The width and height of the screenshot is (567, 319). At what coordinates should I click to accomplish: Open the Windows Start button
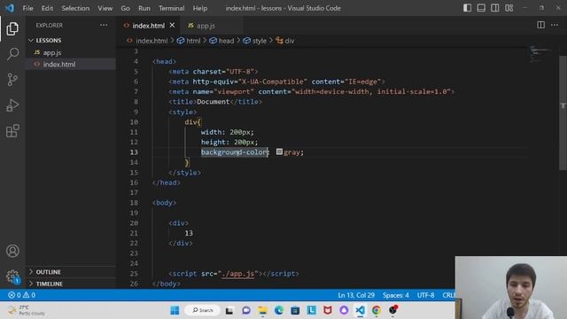(x=175, y=310)
